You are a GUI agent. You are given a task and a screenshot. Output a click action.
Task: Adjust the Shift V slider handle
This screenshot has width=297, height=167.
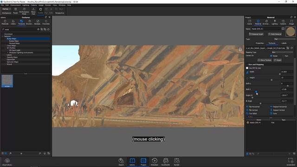tap(256, 92)
